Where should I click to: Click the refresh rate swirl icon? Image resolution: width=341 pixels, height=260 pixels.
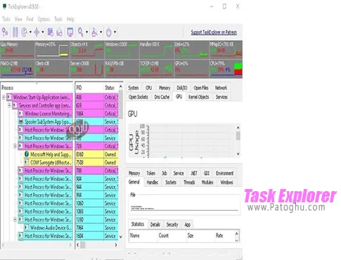24,32
